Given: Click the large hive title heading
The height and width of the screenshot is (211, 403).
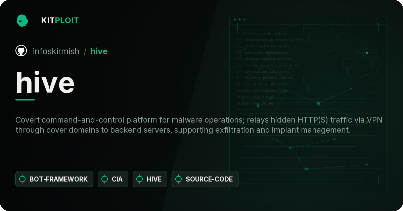Looking at the screenshot, I should 45,83.
